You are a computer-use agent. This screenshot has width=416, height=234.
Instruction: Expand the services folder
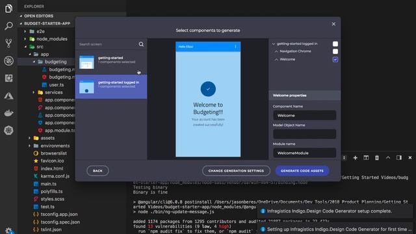tap(33, 92)
